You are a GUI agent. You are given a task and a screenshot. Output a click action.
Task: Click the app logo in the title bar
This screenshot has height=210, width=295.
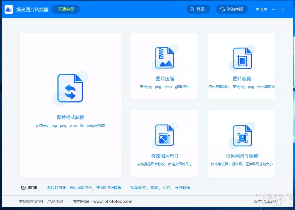click(x=9, y=9)
